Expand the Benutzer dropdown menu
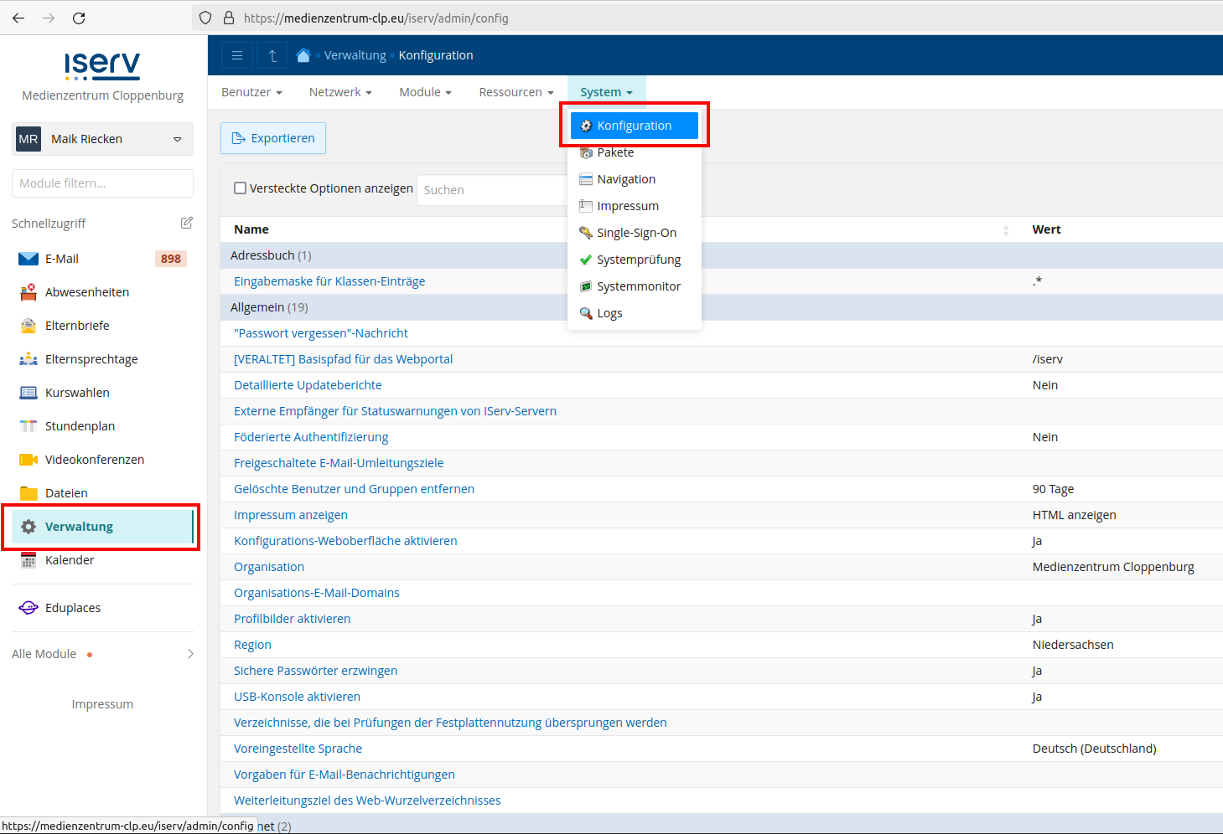The width and height of the screenshot is (1223, 834). pyautogui.click(x=251, y=92)
